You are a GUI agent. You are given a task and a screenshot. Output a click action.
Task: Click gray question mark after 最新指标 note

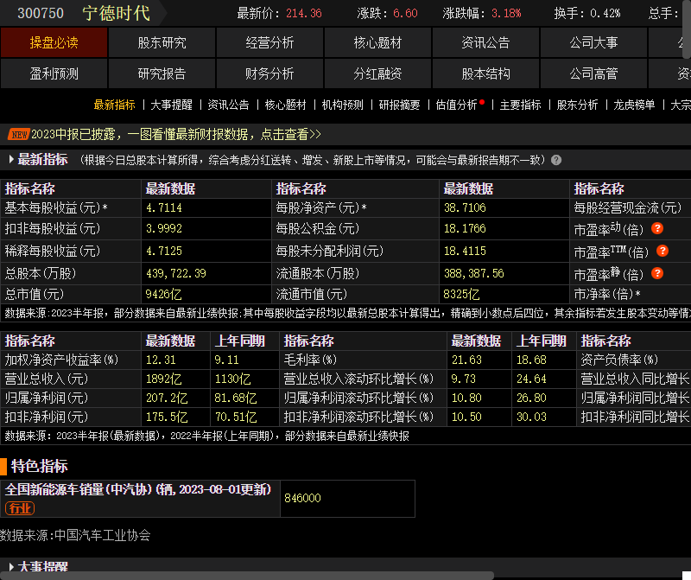pos(556,160)
